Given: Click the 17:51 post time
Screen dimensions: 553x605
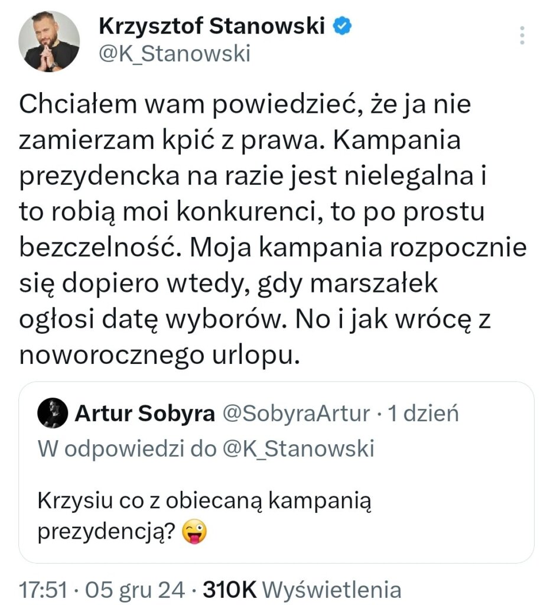Looking at the screenshot, I should [x=43, y=590].
